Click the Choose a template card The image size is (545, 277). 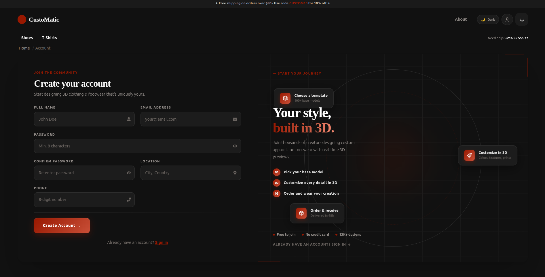click(304, 98)
